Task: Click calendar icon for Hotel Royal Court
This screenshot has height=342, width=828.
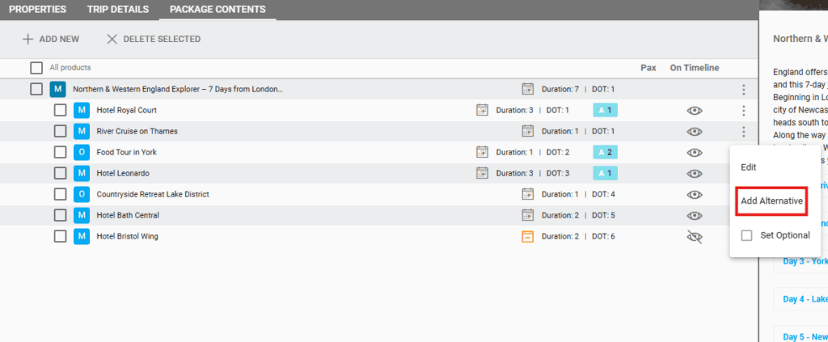Action: point(482,110)
